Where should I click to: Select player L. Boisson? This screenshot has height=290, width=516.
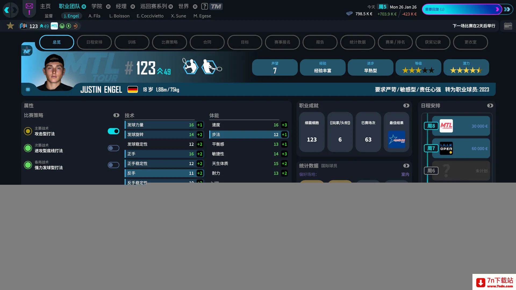point(119,16)
